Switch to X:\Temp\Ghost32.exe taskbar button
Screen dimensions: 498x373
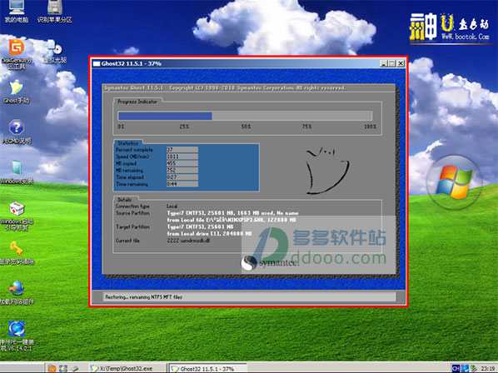127,368
